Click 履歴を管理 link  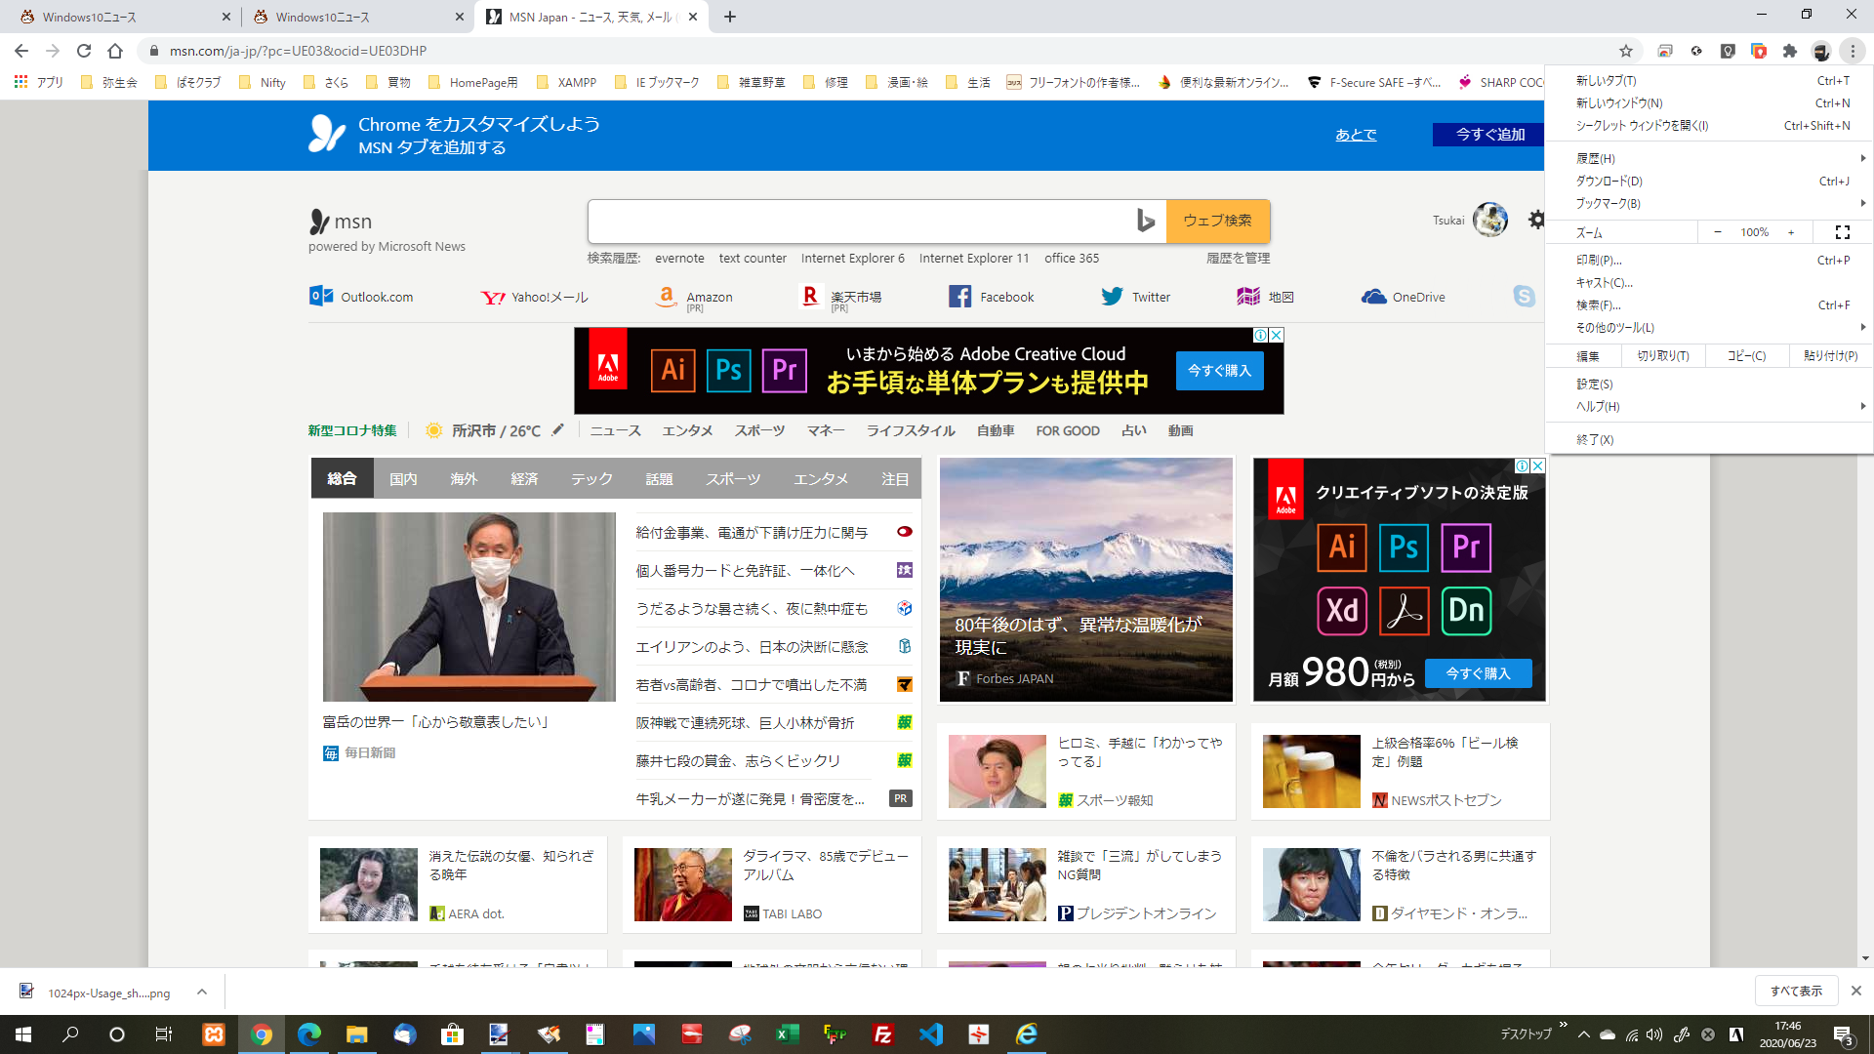[1238, 258]
